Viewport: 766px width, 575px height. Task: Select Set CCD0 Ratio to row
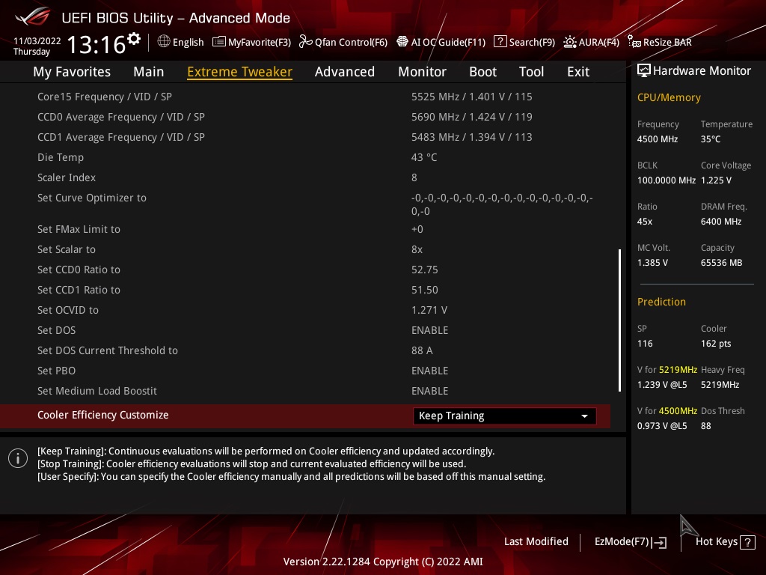click(x=305, y=270)
